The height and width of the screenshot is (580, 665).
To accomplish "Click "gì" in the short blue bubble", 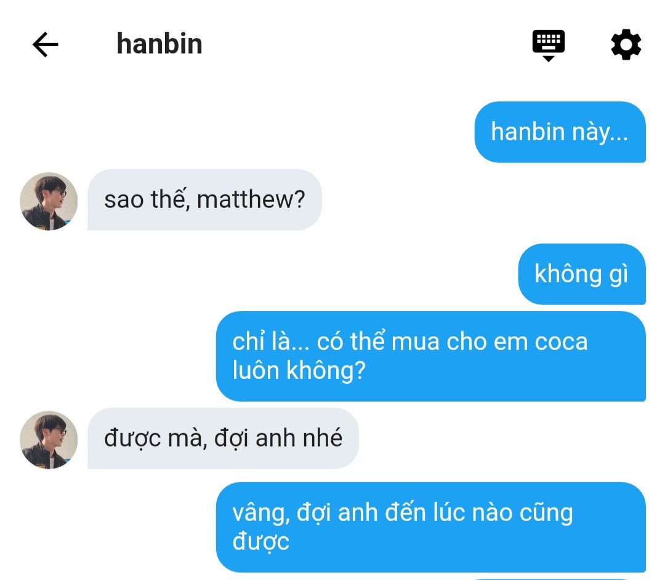I will (618, 274).
